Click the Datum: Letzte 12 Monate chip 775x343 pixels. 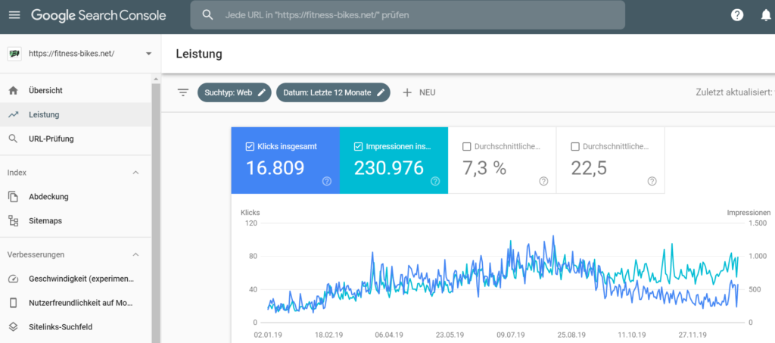333,92
